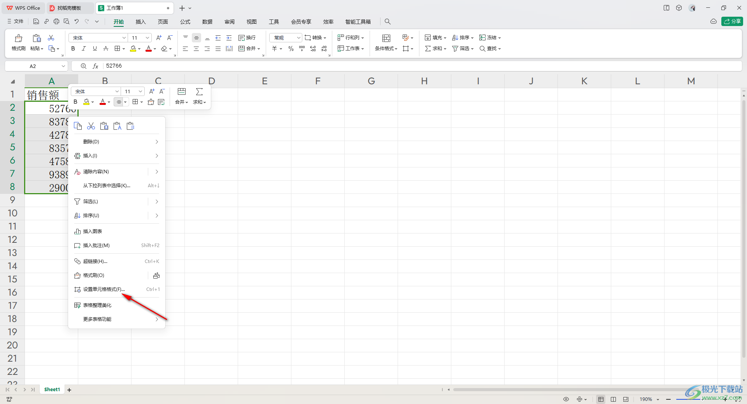Click decrease indent icon
Screen dimensions: 747x404
pyautogui.click(x=218, y=38)
